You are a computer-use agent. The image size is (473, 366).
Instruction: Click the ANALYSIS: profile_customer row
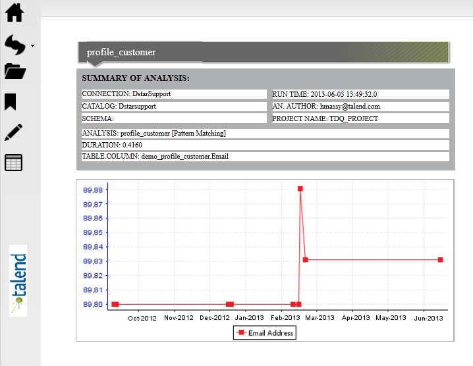click(x=265, y=134)
